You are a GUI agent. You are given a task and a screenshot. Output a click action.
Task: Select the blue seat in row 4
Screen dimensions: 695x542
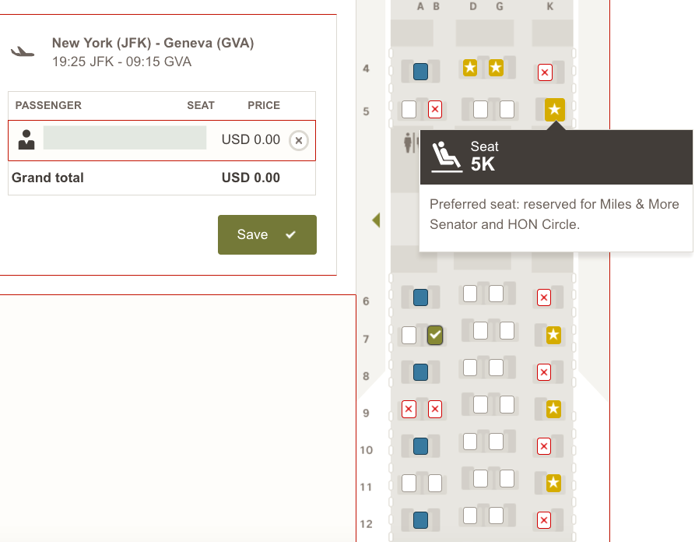[x=420, y=72]
